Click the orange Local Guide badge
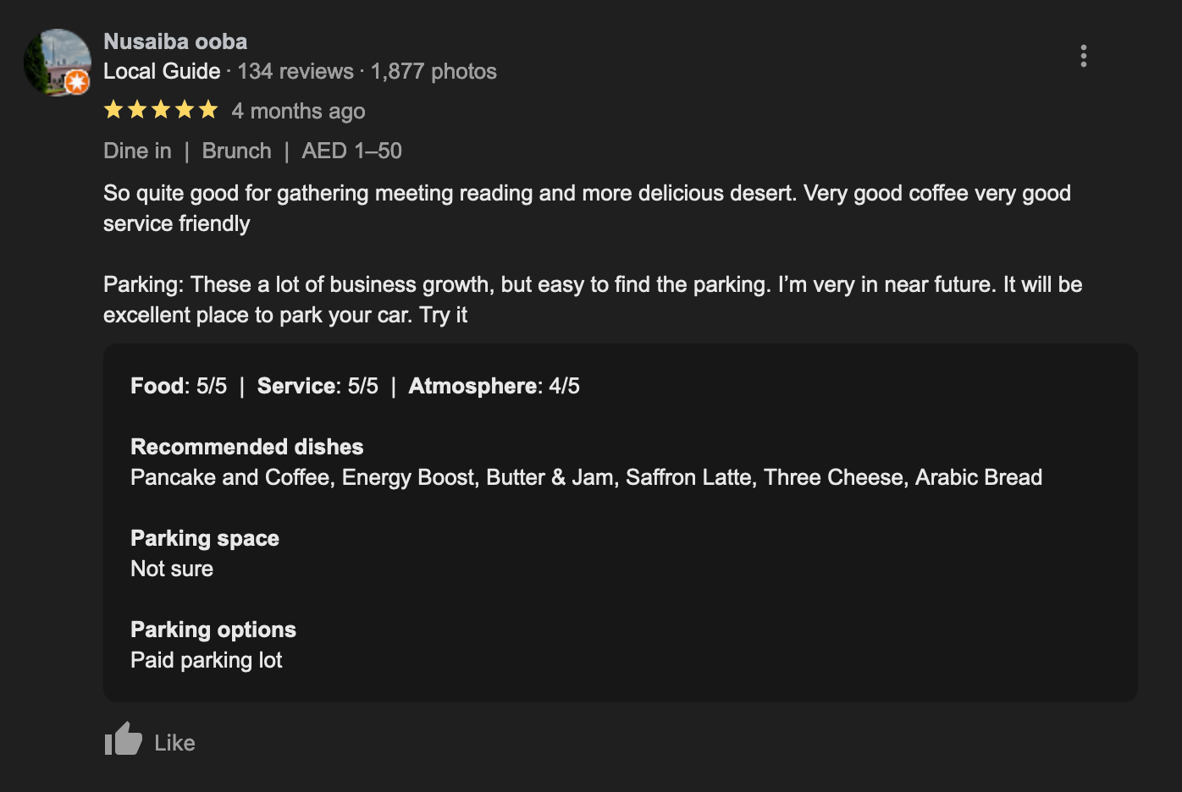1182x792 pixels. 77,82
